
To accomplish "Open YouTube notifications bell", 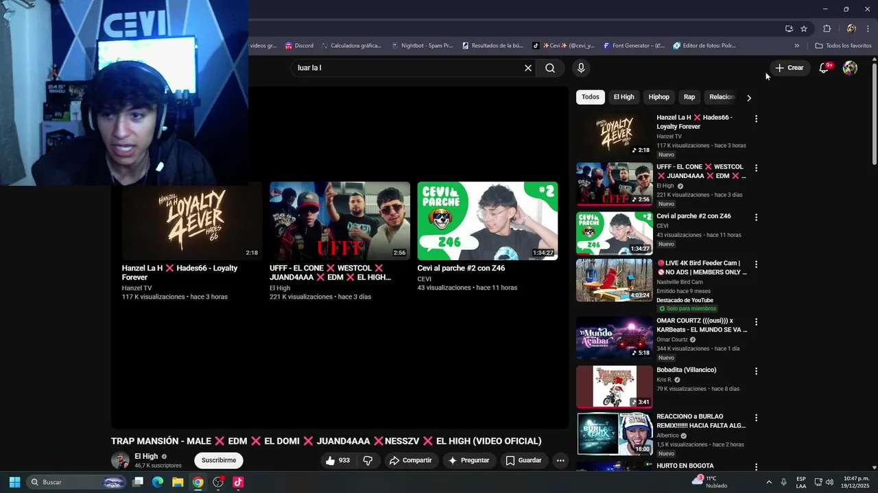I will coord(824,68).
